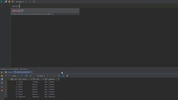Select the John name cell
Image resolution: width=178 pixels, height=100 pixels.
(x=25, y=82)
